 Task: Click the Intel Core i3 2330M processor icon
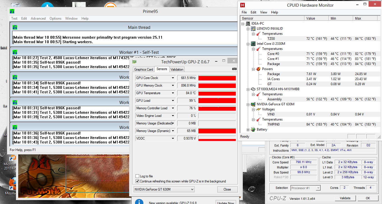pyautogui.click(x=253, y=44)
